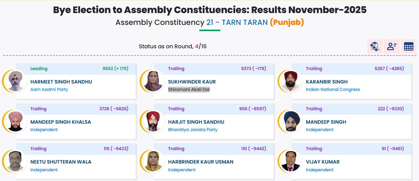This screenshot has height=181, width=419.
Task: Click the candidate person view icon
Action: tap(392, 46)
